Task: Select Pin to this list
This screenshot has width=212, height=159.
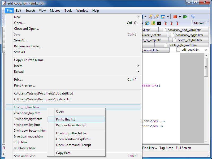Action: coord(76,119)
